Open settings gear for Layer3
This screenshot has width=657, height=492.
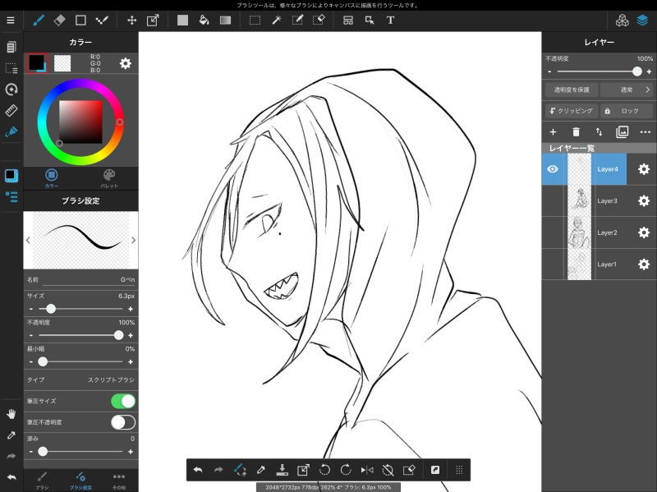[644, 200]
